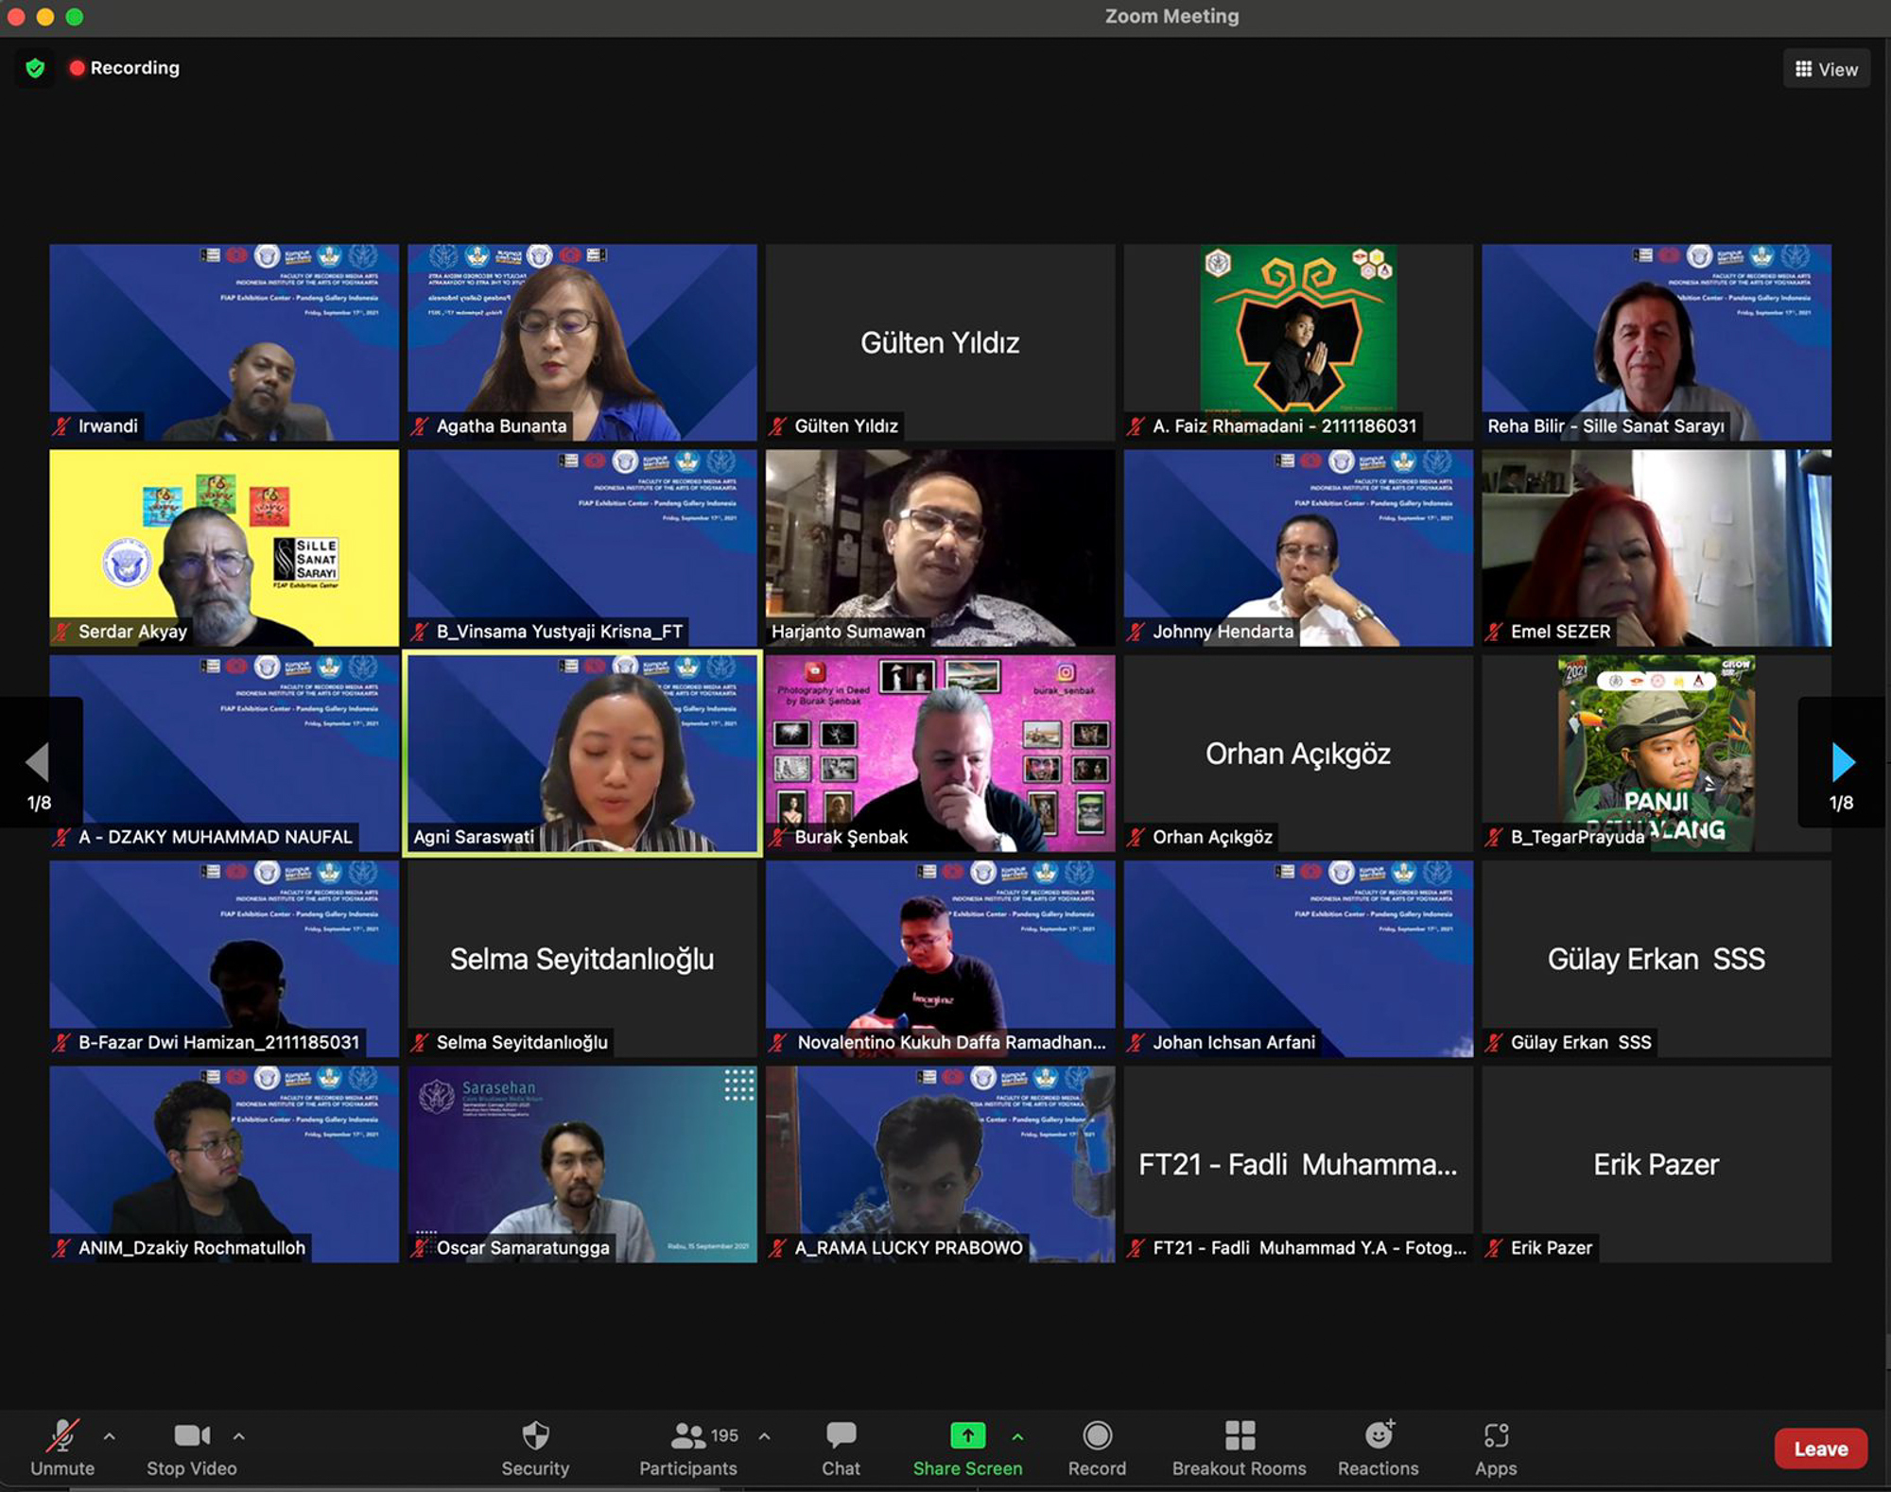Click muted mic icon beside Johan Ichsan Arfani
Viewport: 1891px width, 1492px height.
point(1136,1042)
